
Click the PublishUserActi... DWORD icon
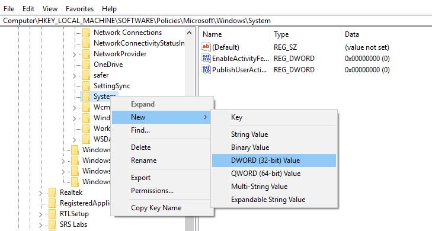206,70
